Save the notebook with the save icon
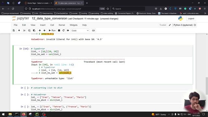 tap(14, 31)
